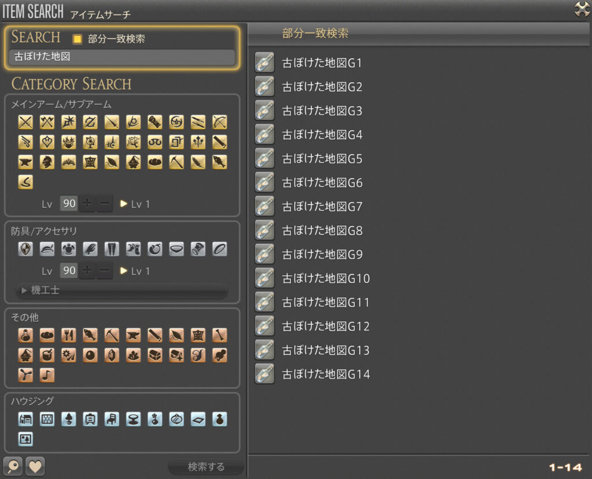The width and height of the screenshot is (592, 479).
Task: Select the machinist pistol arm category icon
Action: click(25, 142)
